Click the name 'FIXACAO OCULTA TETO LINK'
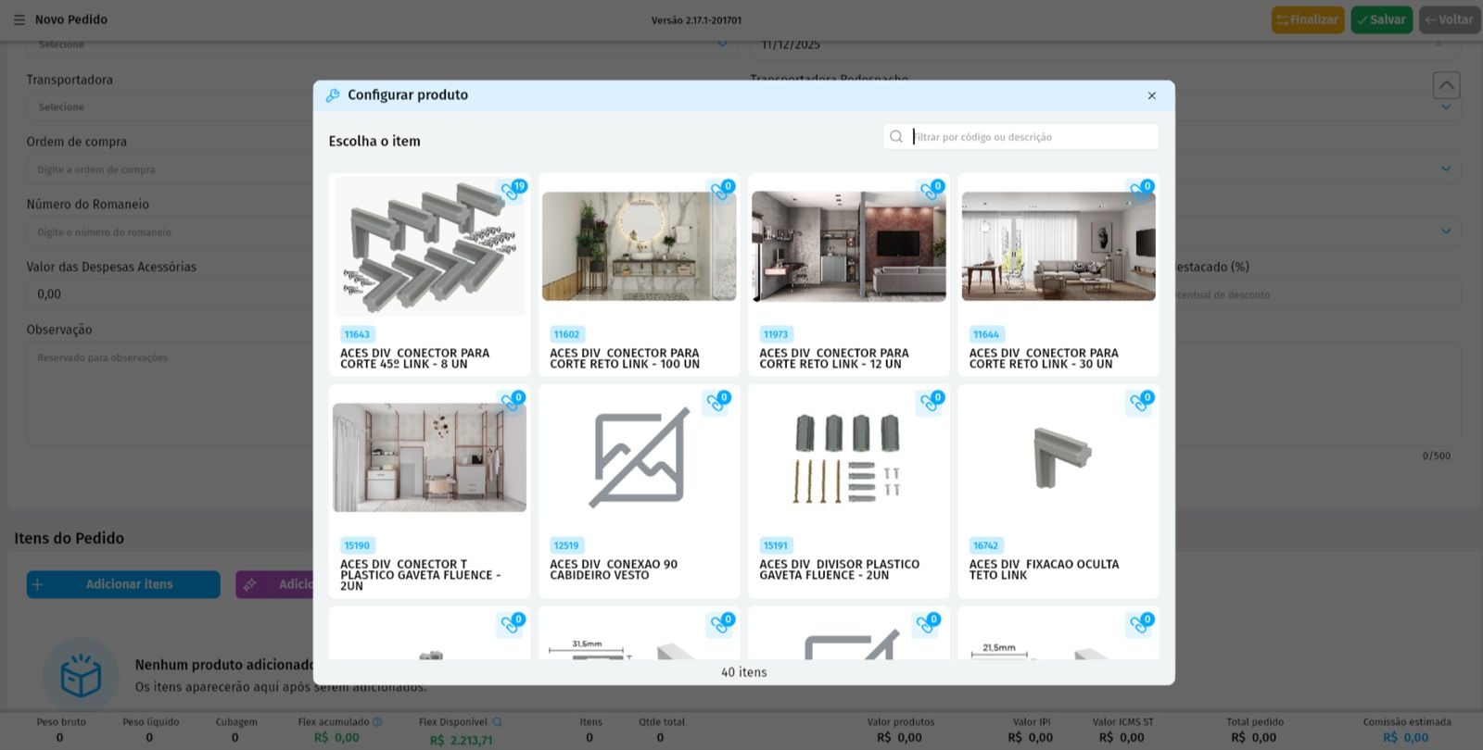1483x750 pixels. coord(1045,569)
